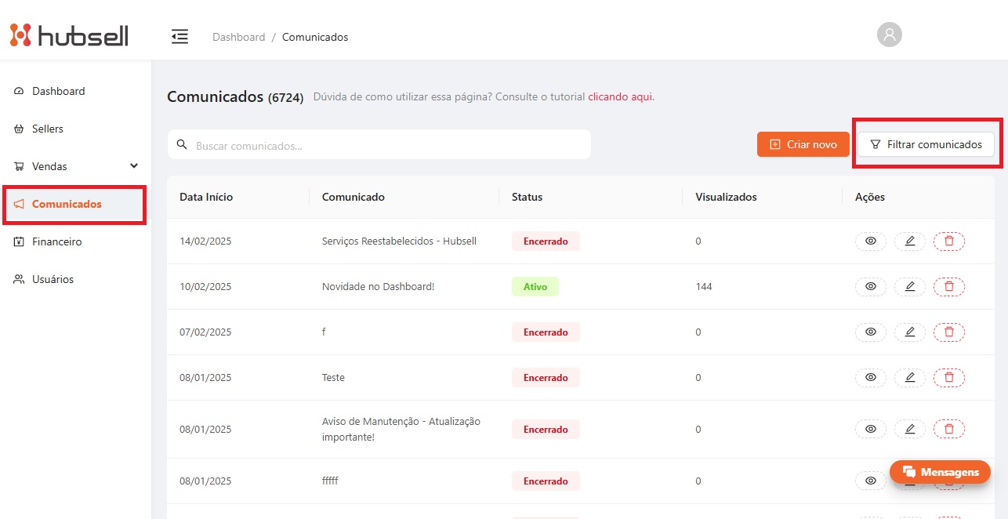Image resolution: width=1008 pixels, height=519 pixels.
Task: View the 'Aviso de Manutenção' comunicado details
Action: click(870, 430)
